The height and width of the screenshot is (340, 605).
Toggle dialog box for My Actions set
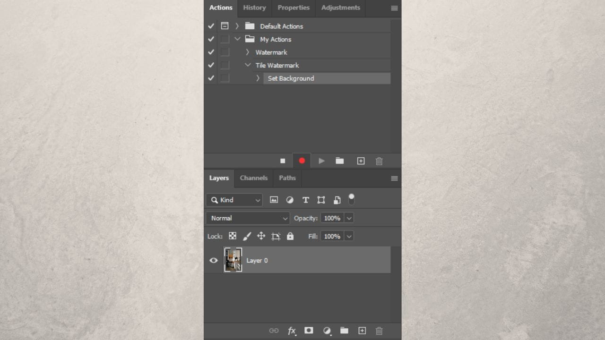[225, 39]
